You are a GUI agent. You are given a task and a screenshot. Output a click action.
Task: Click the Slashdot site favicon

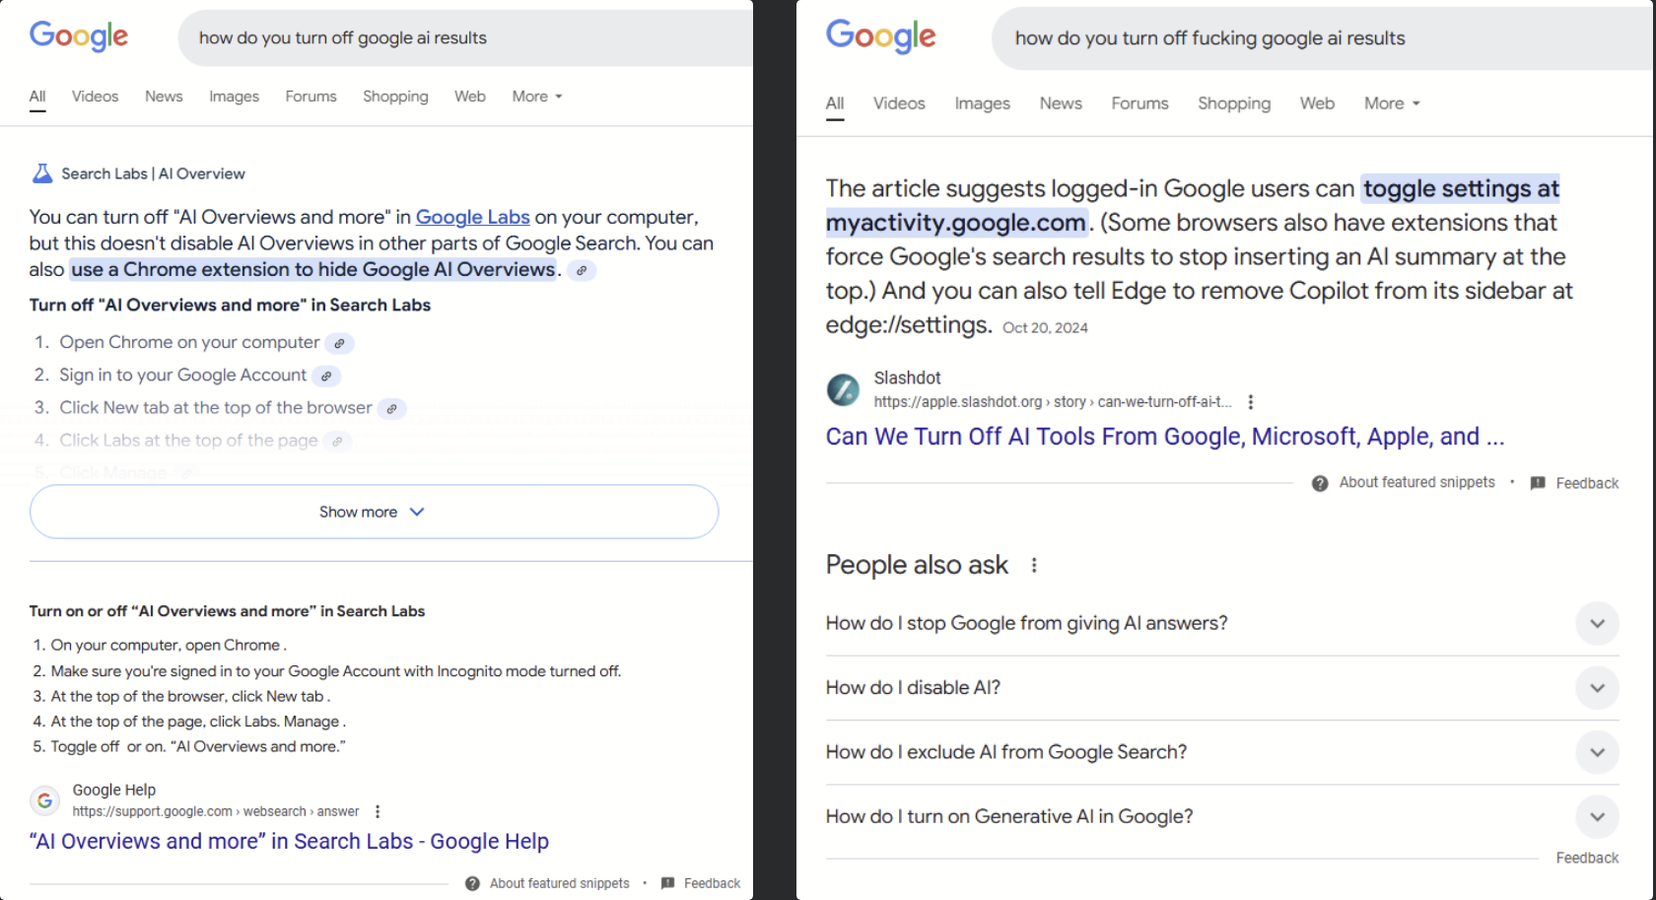(x=843, y=389)
